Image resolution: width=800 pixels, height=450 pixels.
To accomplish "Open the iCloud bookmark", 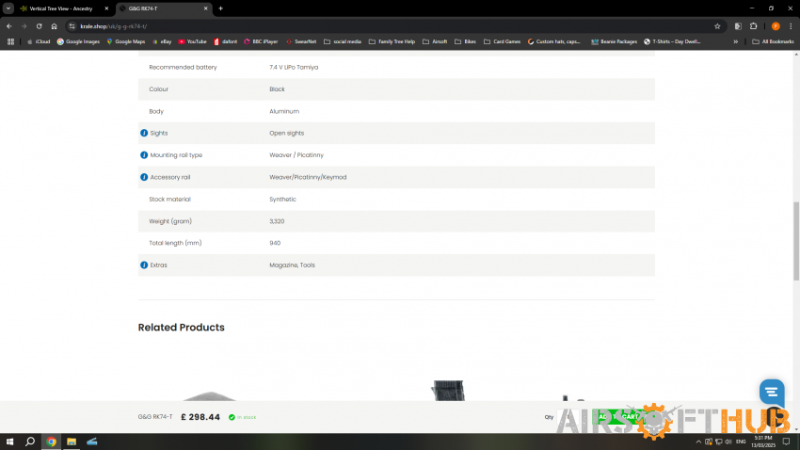I will click(x=39, y=41).
